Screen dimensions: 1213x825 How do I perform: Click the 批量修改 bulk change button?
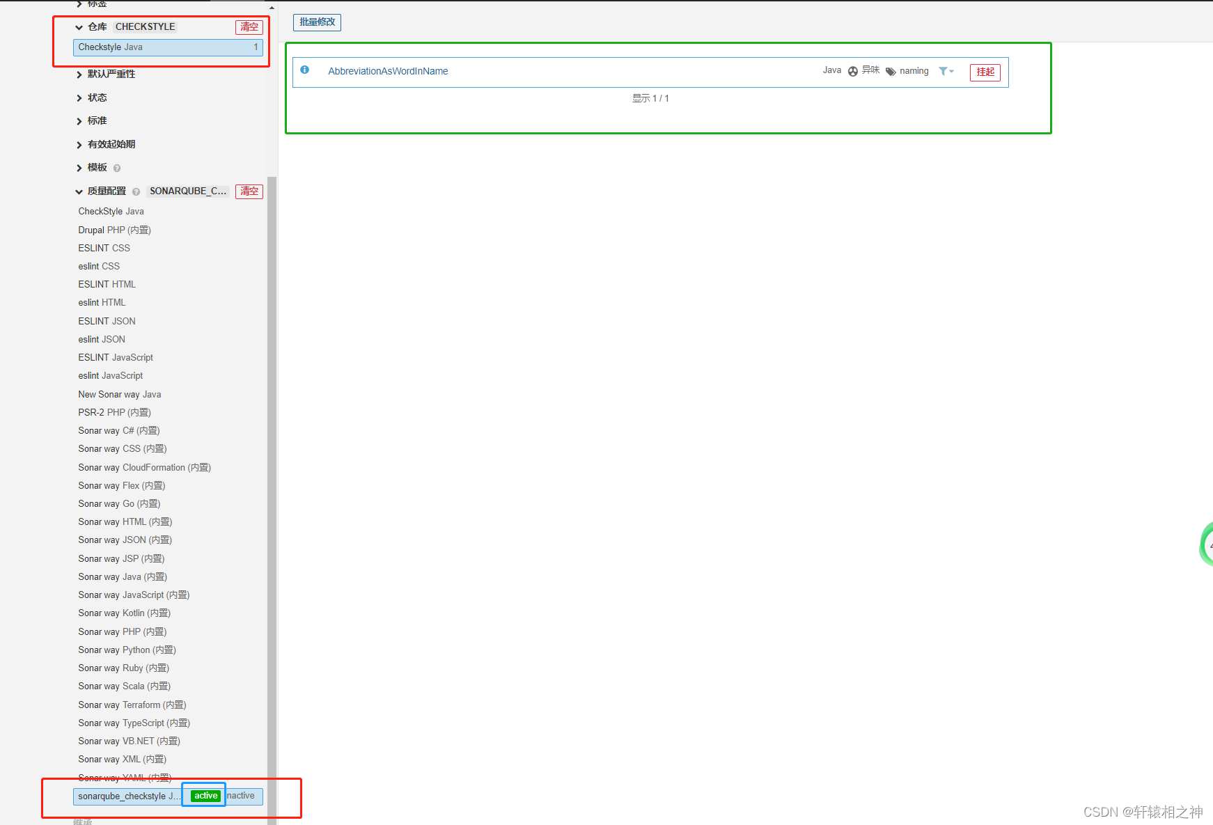(317, 22)
